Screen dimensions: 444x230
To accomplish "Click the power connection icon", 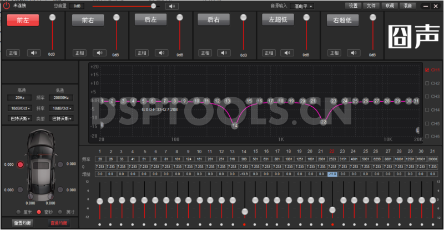I will click(7, 6).
